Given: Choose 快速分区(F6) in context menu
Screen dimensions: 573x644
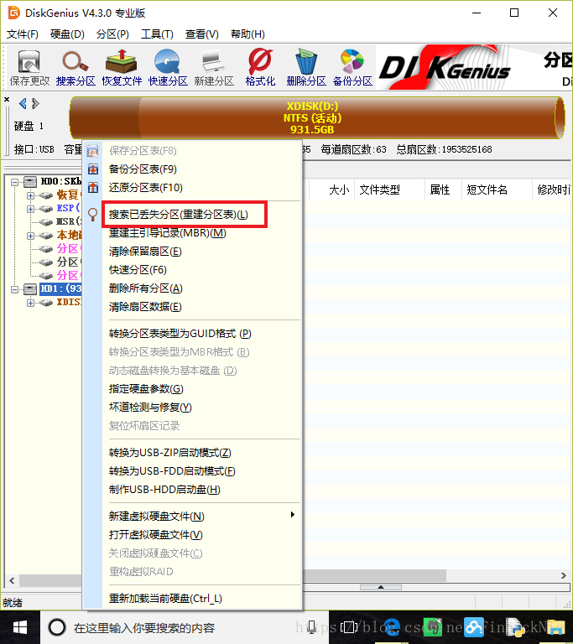Looking at the screenshot, I should (138, 270).
